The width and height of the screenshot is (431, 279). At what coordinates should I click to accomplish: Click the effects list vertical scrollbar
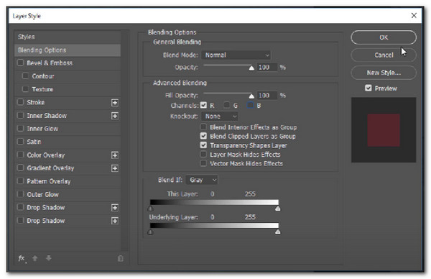[125, 140]
